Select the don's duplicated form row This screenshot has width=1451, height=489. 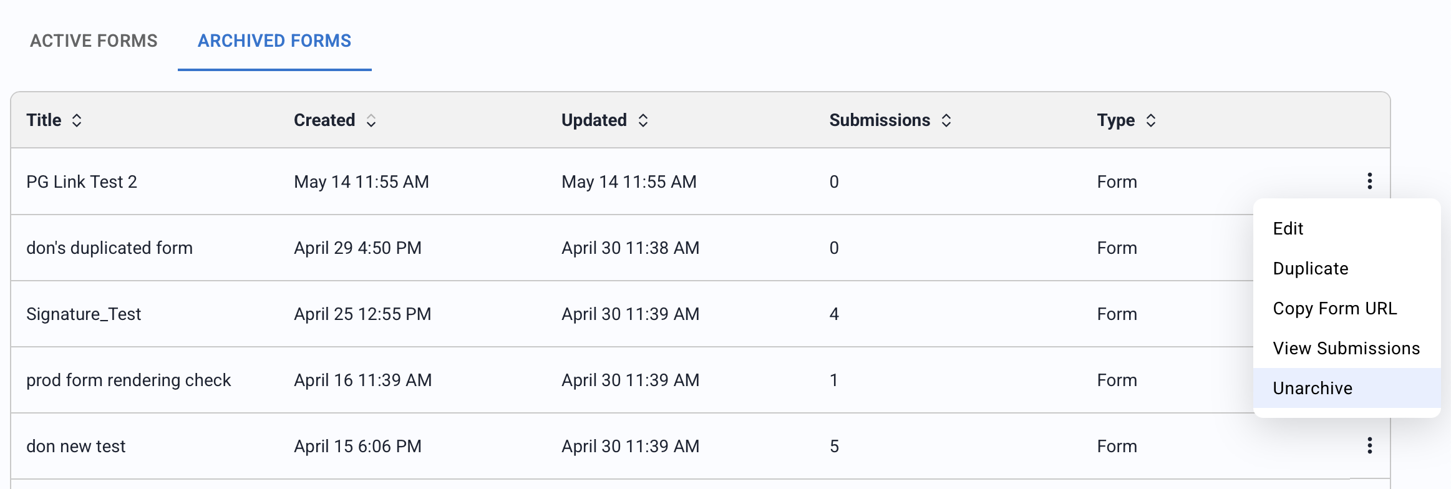point(110,248)
